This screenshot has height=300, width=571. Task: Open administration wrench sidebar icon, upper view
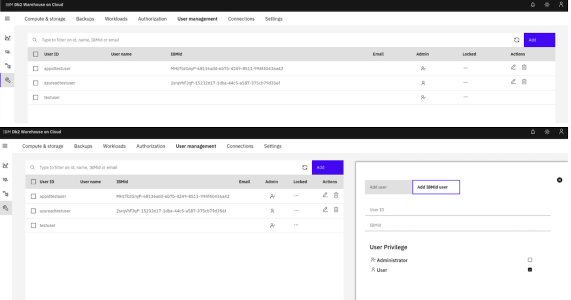pos(8,80)
